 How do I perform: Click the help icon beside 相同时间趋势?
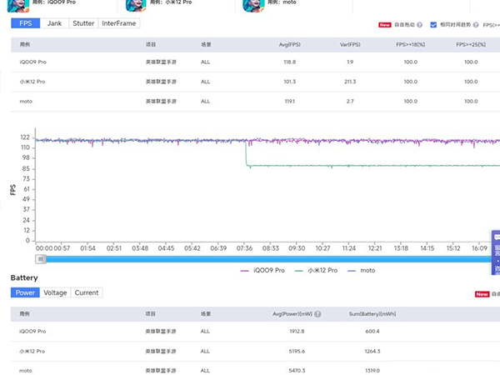coord(477,25)
